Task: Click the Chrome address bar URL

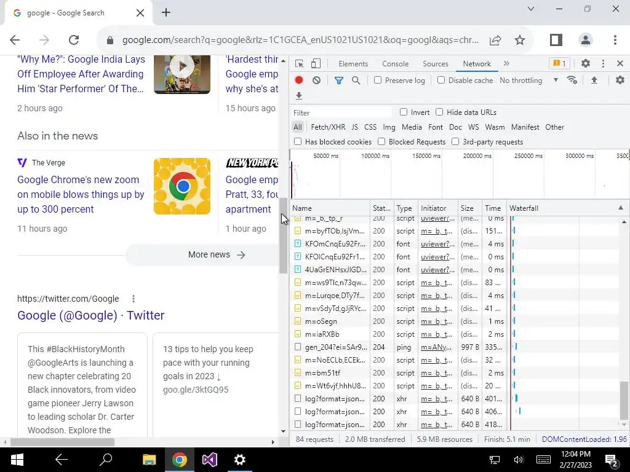Action: pyautogui.click(x=300, y=40)
